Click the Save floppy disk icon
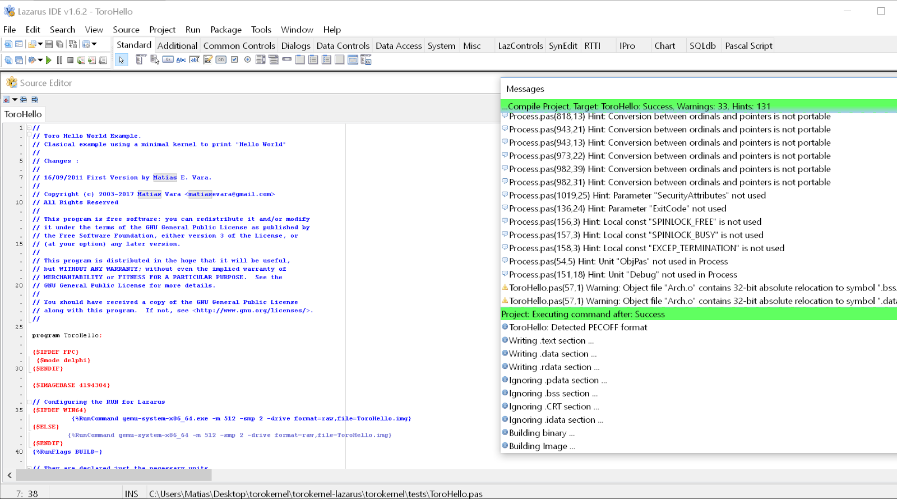The image size is (897, 499). (x=49, y=44)
